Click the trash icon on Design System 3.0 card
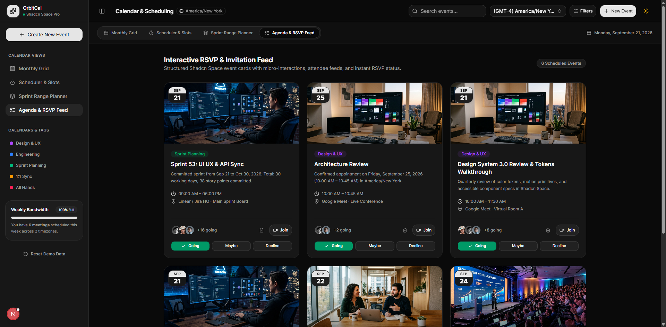The height and width of the screenshot is (327, 666). click(x=548, y=230)
